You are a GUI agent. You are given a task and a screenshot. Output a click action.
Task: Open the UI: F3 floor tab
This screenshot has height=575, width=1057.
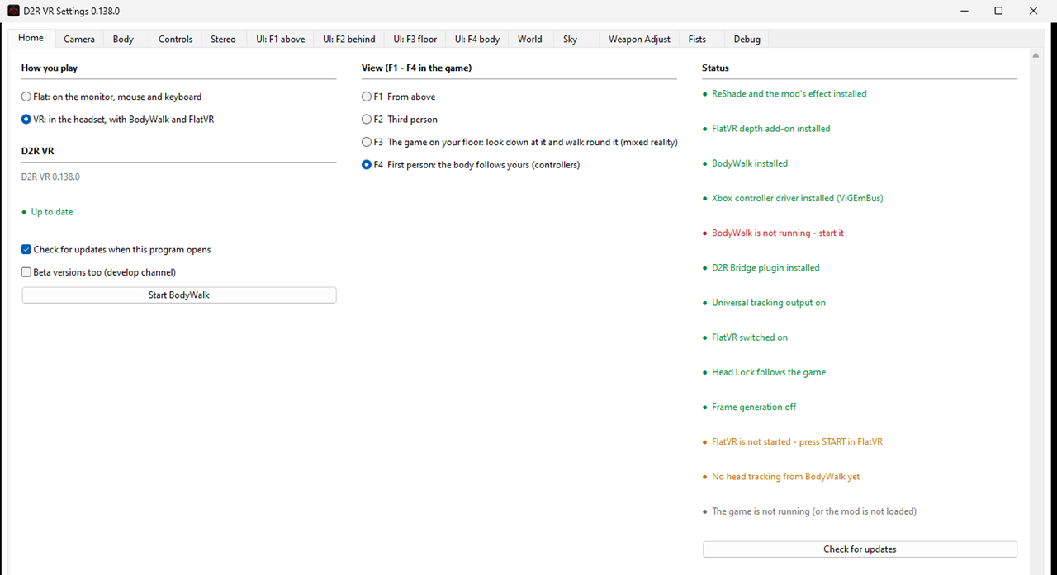(x=415, y=39)
